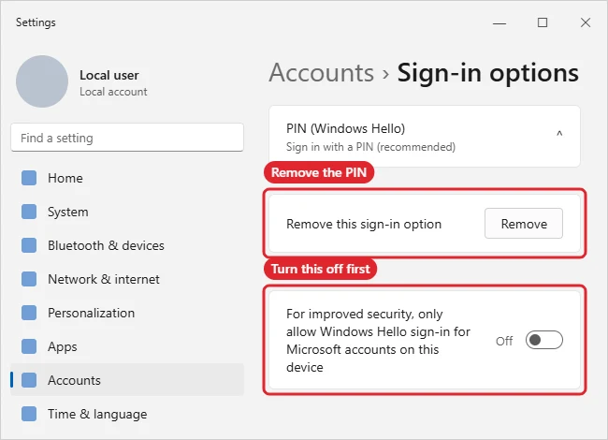Click the Home sidebar icon

(x=29, y=178)
